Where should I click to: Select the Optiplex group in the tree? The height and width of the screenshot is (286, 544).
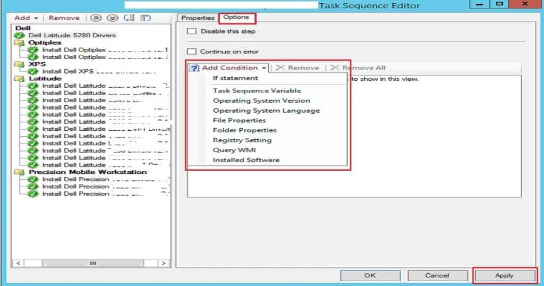[x=45, y=43]
